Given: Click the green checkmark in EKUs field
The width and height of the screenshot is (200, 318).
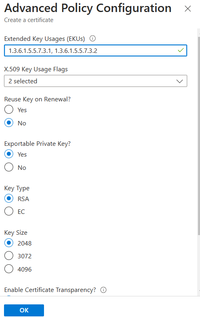Looking at the screenshot, I should (x=180, y=50).
